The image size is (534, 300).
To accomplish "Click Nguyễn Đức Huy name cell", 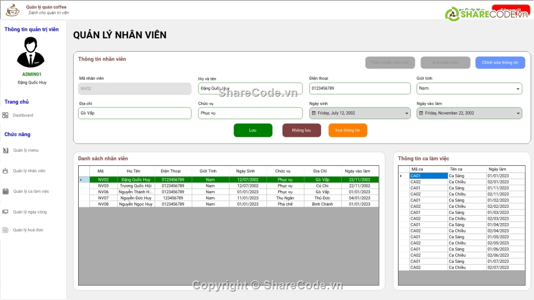I will point(136,198).
